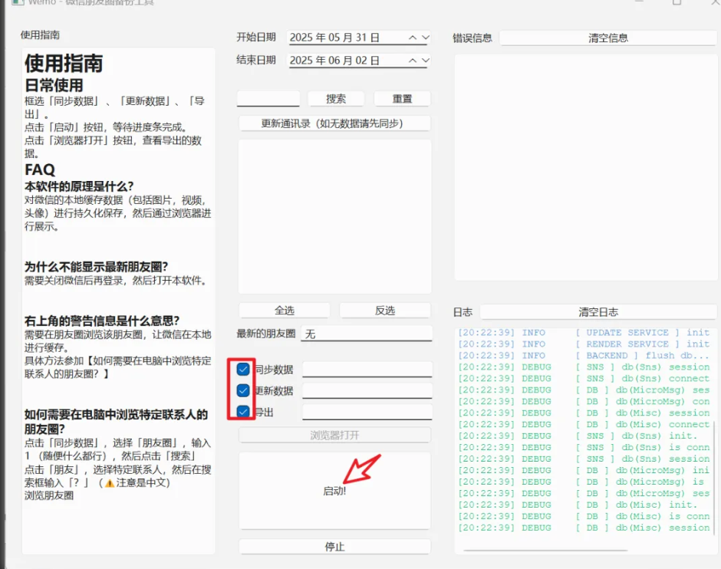Click the BACKEND flush db log line
This screenshot has width=721, height=569.
[584, 355]
